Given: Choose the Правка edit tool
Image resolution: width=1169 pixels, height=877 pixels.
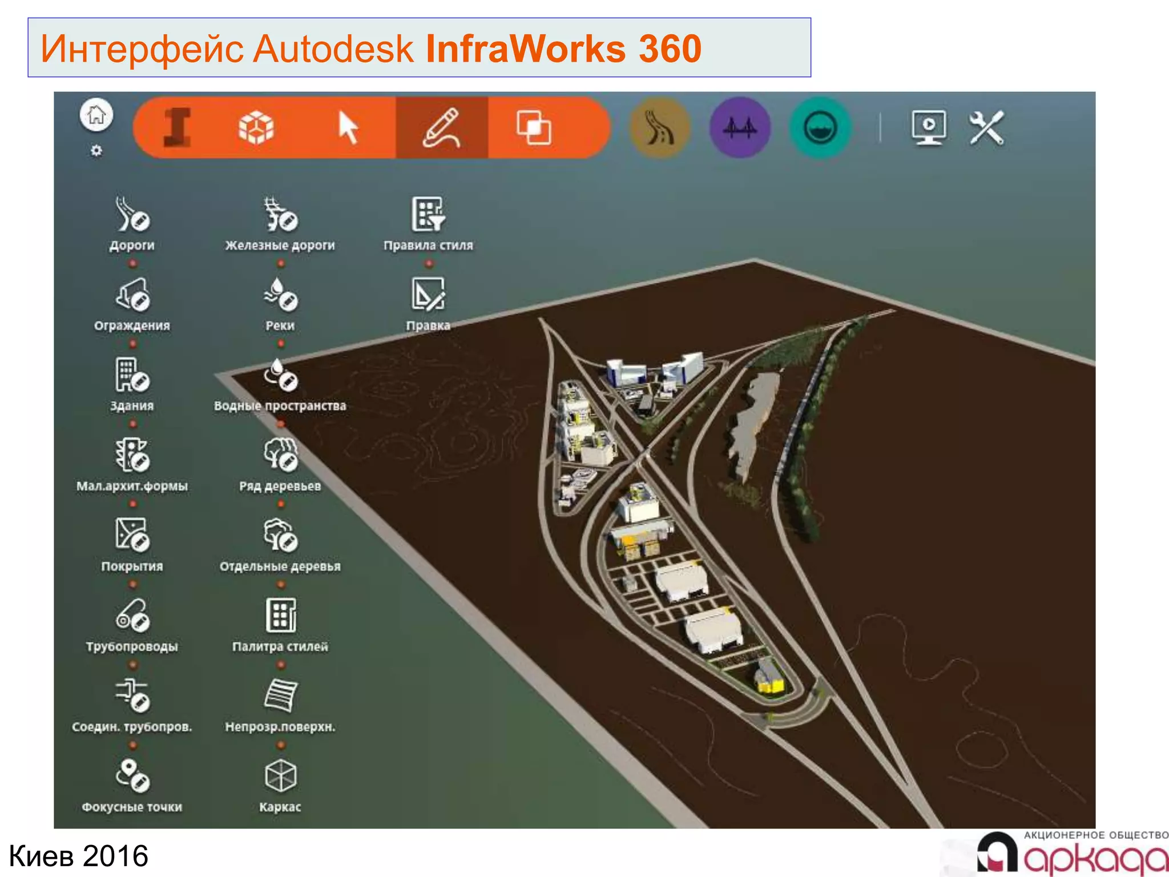Looking at the screenshot, I should tap(428, 304).
